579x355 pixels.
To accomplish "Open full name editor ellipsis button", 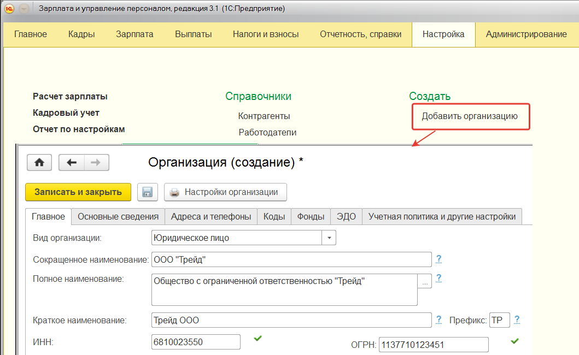I will click(x=425, y=282).
